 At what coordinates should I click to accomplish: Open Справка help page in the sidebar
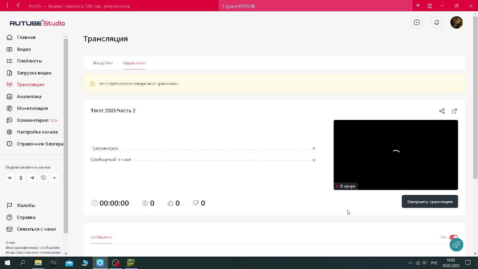coord(26,217)
